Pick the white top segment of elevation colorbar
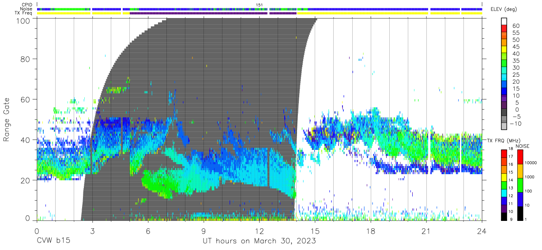This screenshot has height=250, width=542. [504, 22]
